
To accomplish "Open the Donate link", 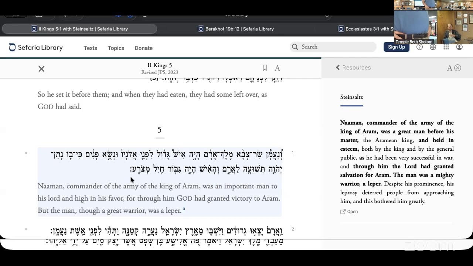I will [x=143, y=48].
